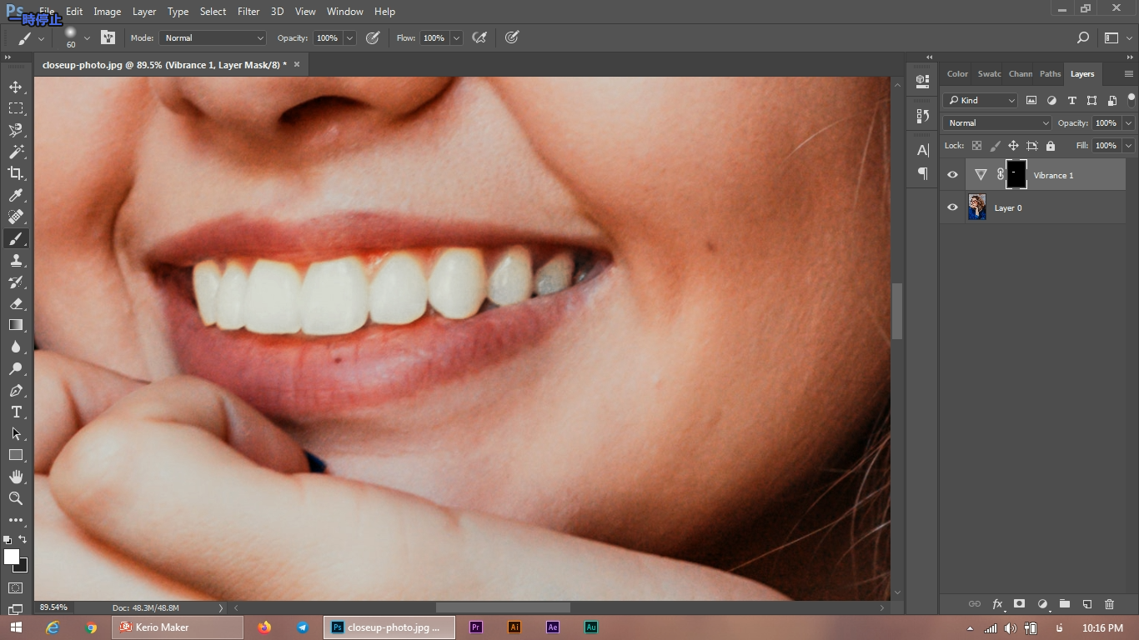
Task: Select the Zoom tool
Action: [16, 498]
